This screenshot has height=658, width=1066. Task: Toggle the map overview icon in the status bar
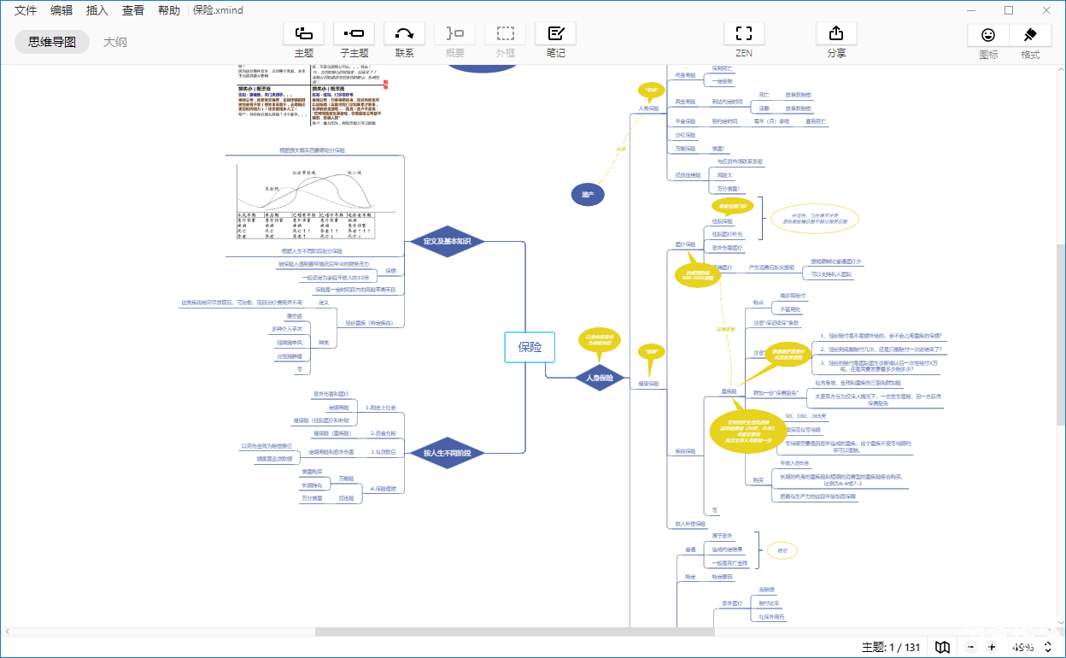click(942, 647)
